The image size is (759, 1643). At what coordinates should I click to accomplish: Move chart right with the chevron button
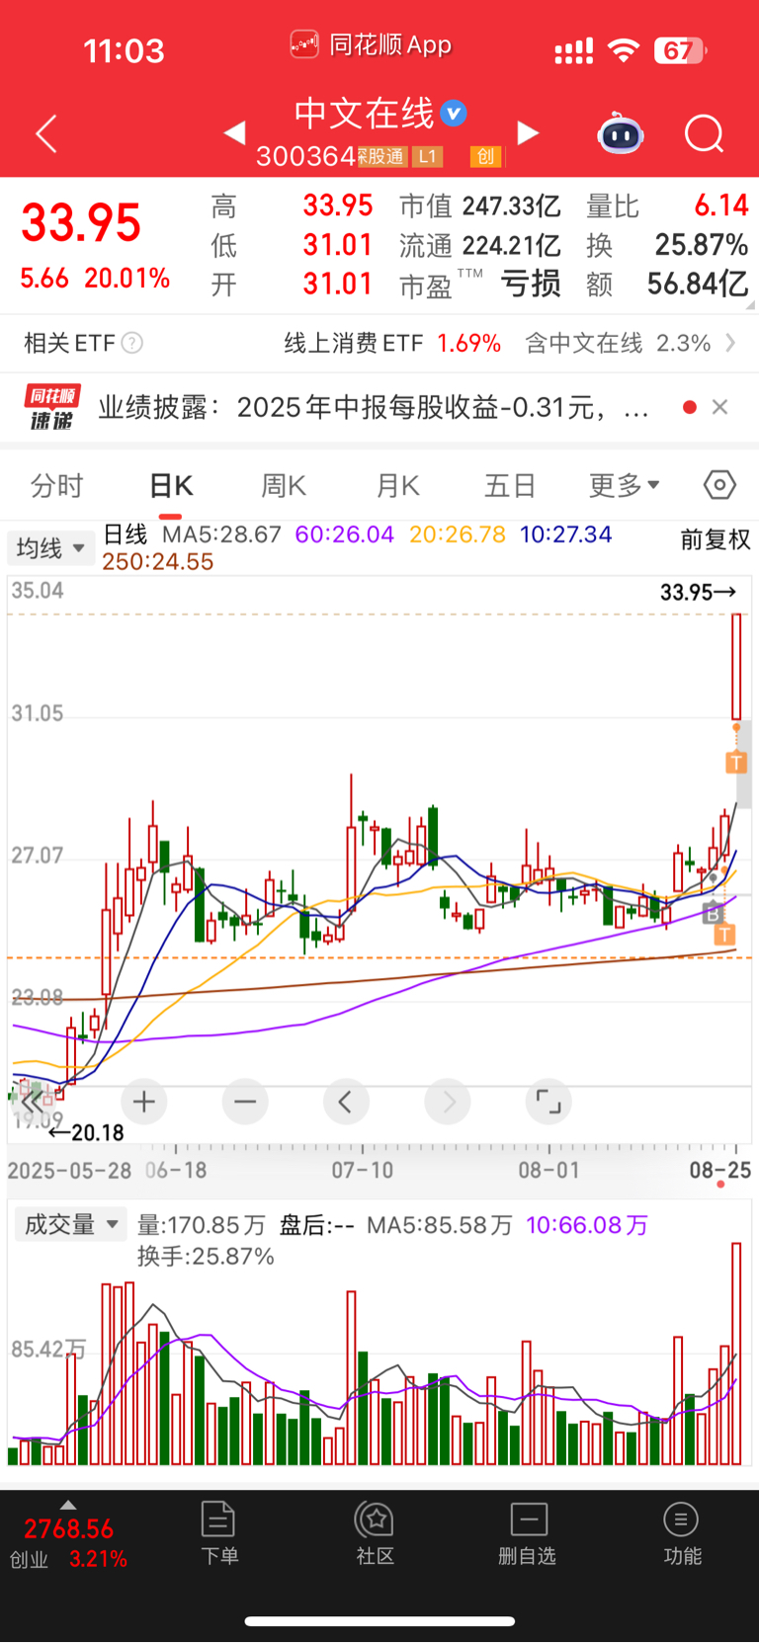tap(448, 1102)
